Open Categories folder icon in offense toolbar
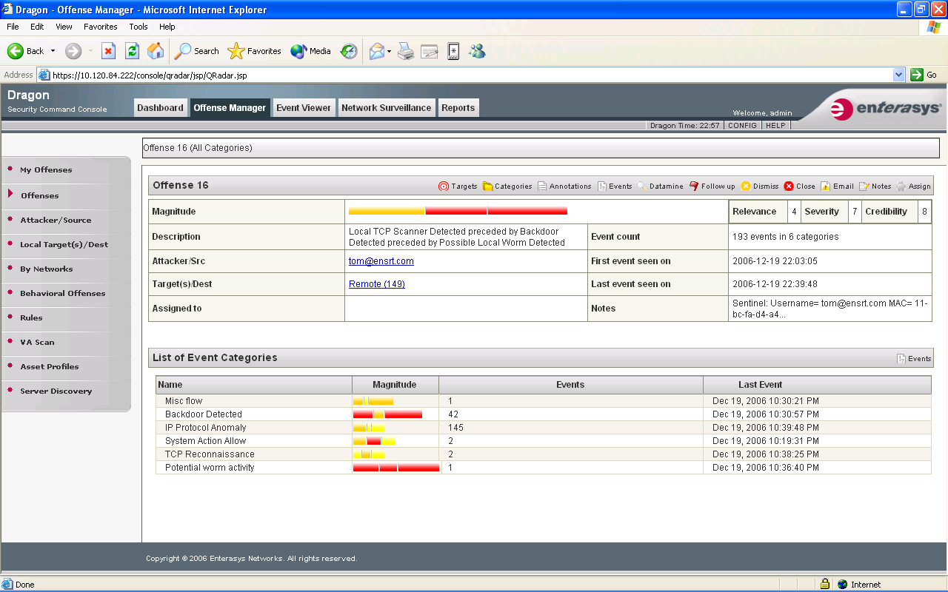948x592 pixels. click(507, 186)
